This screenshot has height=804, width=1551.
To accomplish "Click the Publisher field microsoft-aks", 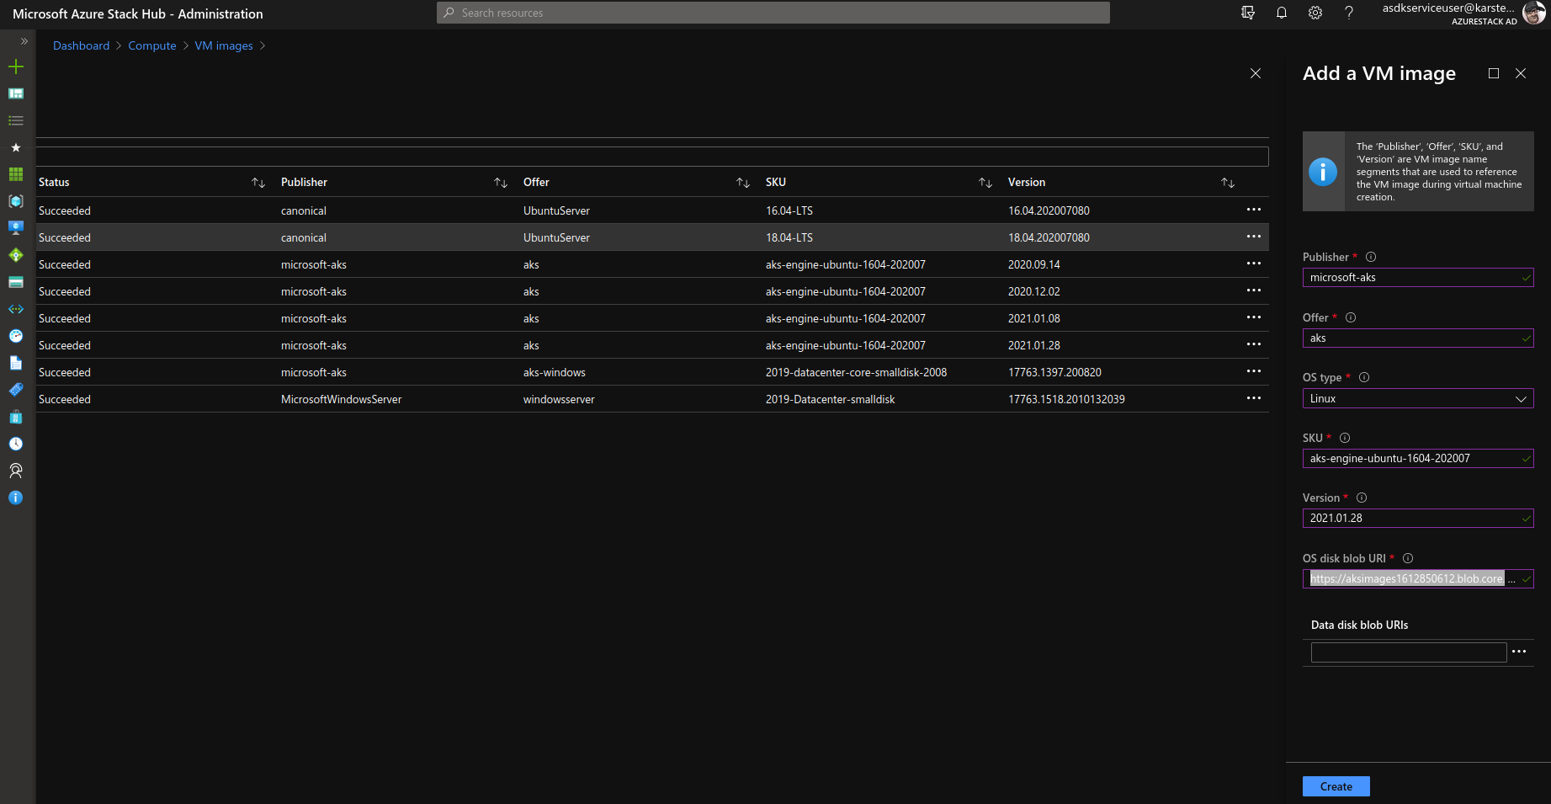I will tap(1418, 278).
